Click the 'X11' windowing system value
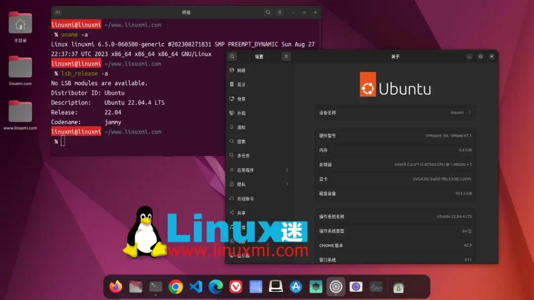Viewport: 534px width, 300px height. pos(468,260)
